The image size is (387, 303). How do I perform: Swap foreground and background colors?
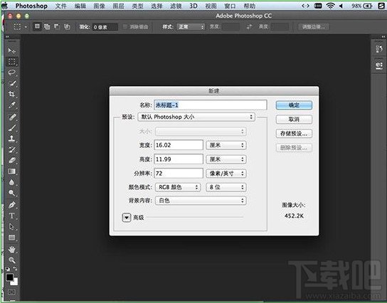click(x=16, y=268)
